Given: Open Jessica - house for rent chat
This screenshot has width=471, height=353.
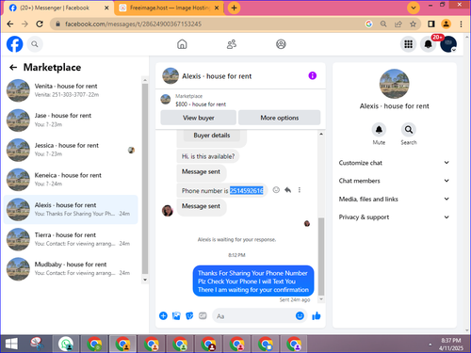Looking at the screenshot, I should (71, 150).
